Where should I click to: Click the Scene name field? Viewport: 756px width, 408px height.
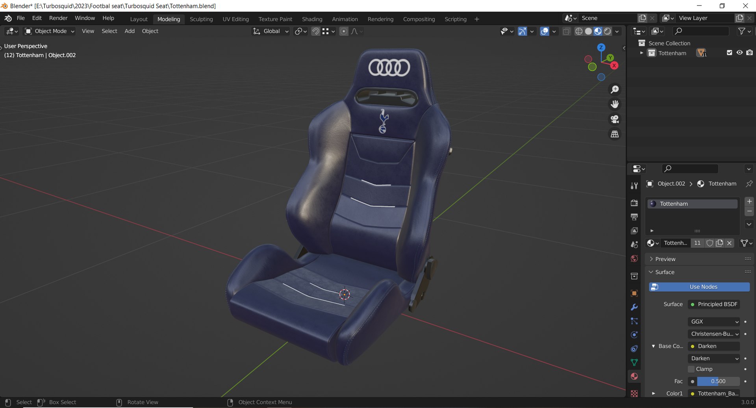tap(608, 18)
